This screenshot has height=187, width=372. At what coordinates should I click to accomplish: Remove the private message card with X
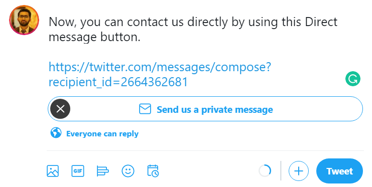[x=60, y=109]
